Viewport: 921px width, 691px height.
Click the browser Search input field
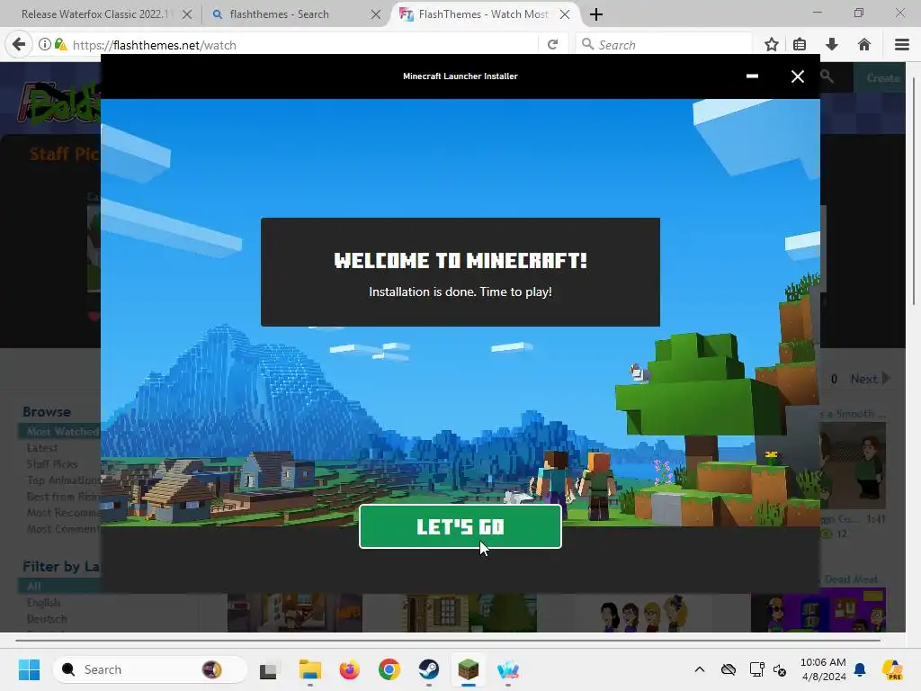[664, 45]
